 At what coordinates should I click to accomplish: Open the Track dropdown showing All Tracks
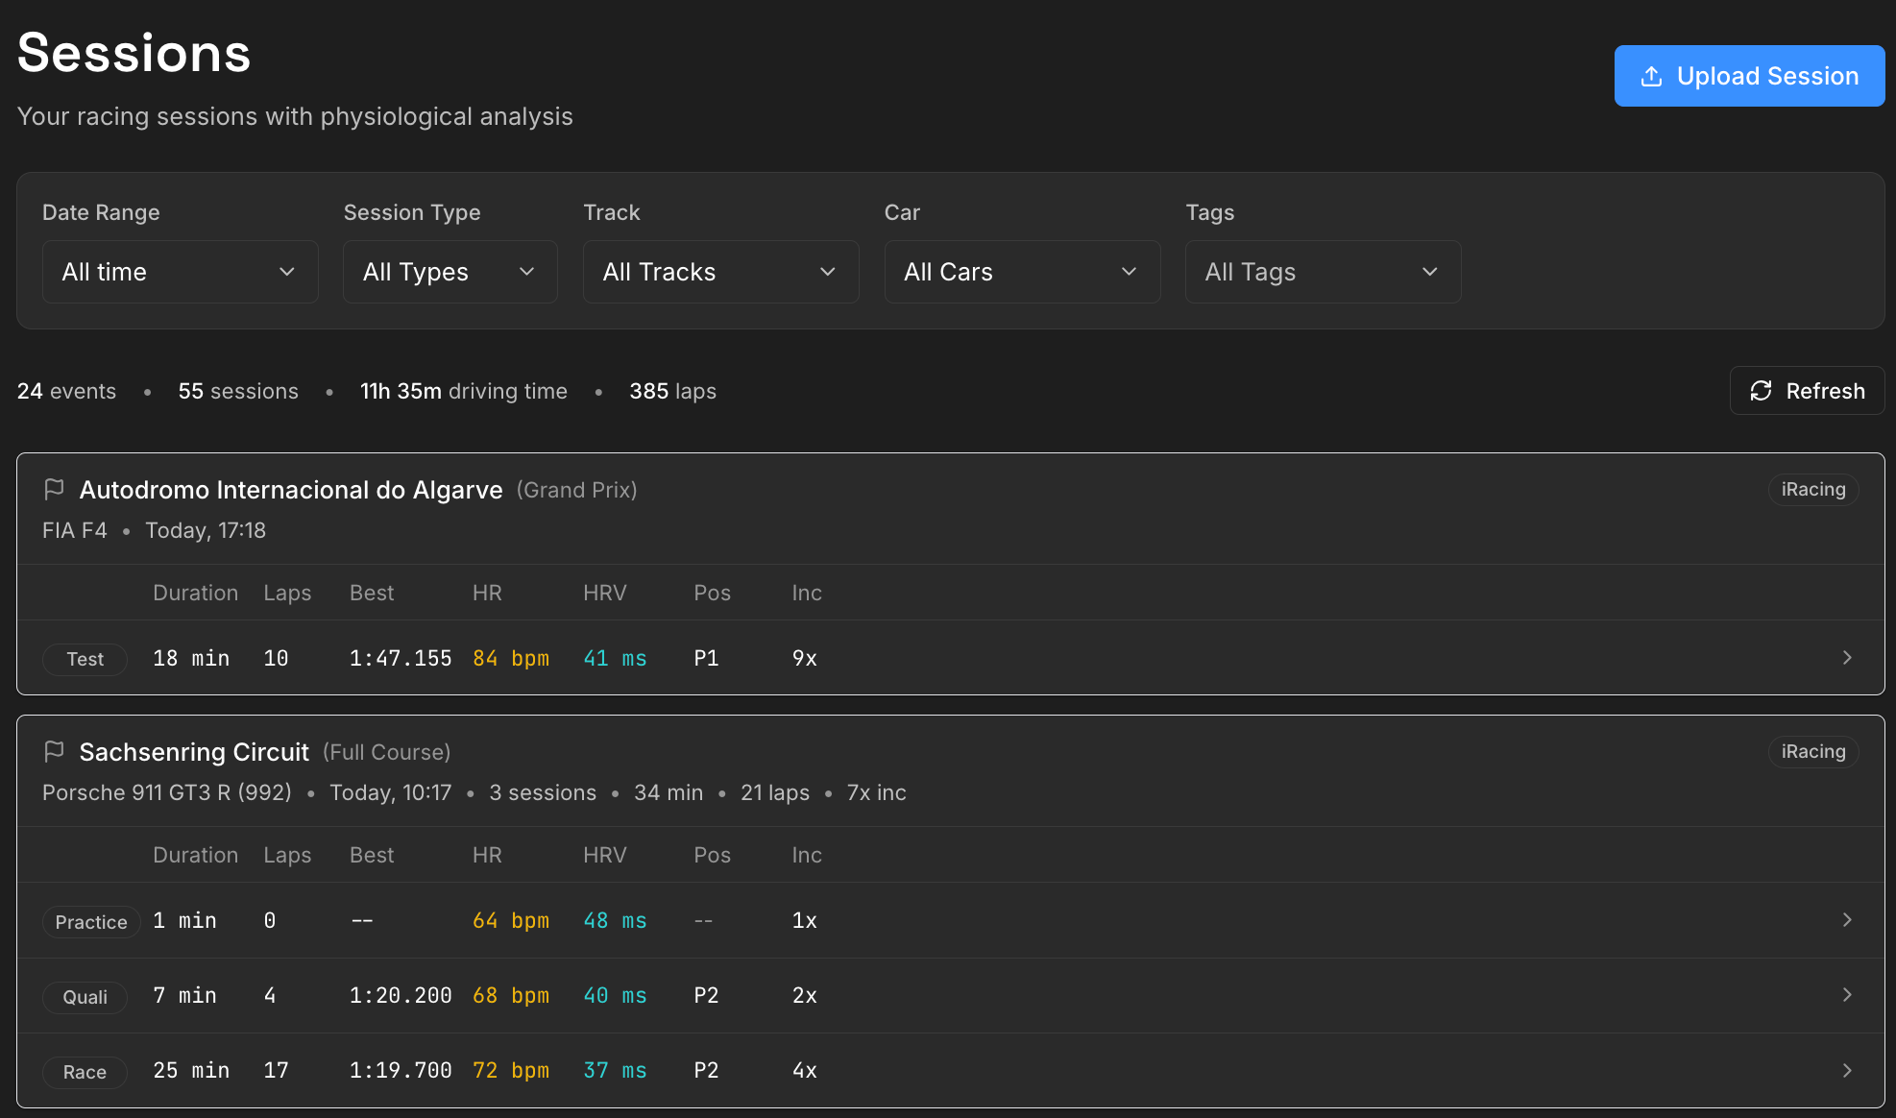pyautogui.click(x=721, y=272)
